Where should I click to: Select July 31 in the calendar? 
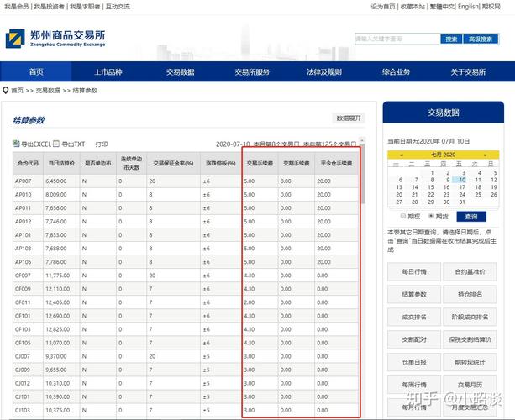tap(462, 202)
